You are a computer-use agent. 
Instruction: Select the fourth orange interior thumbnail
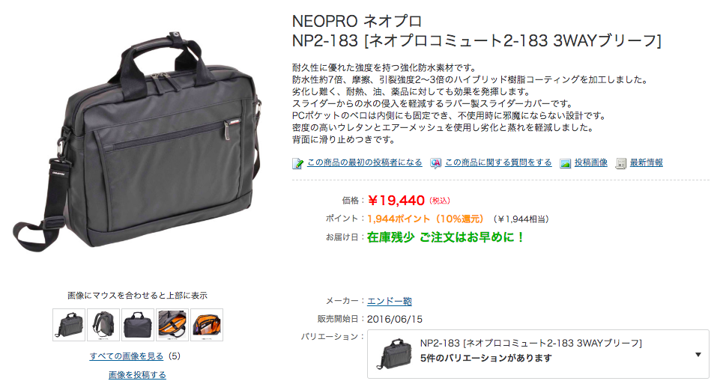[172, 325]
